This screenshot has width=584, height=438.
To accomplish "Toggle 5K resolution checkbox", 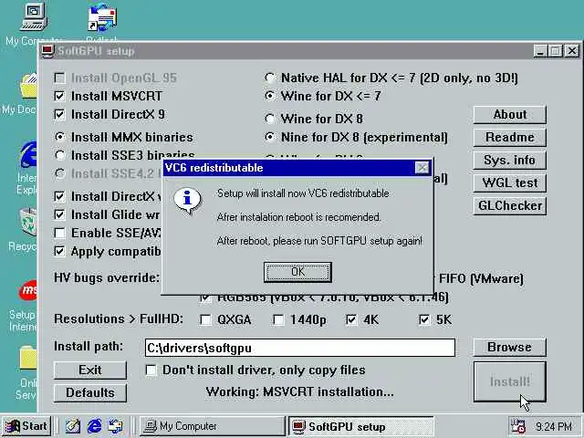I will 424,320.
